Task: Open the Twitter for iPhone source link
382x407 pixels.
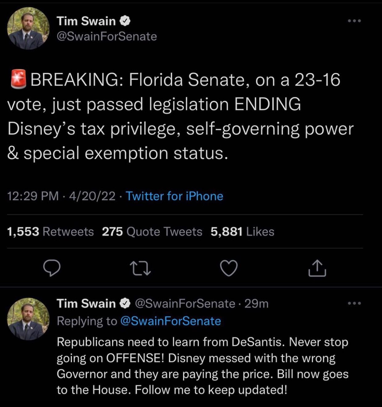Action: point(174,196)
